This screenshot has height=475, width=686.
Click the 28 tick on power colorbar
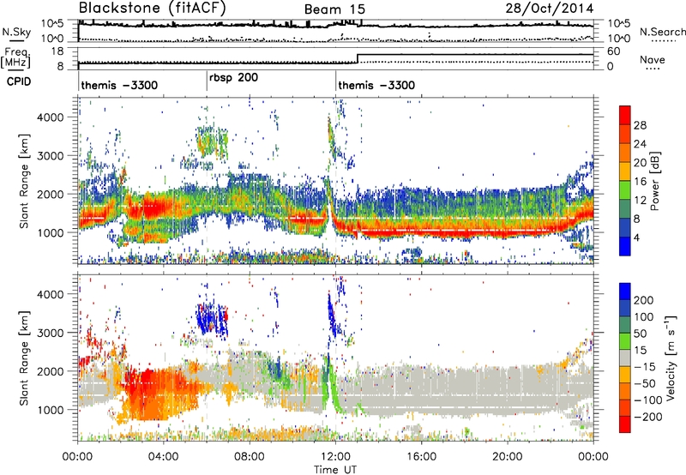click(640, 125)
